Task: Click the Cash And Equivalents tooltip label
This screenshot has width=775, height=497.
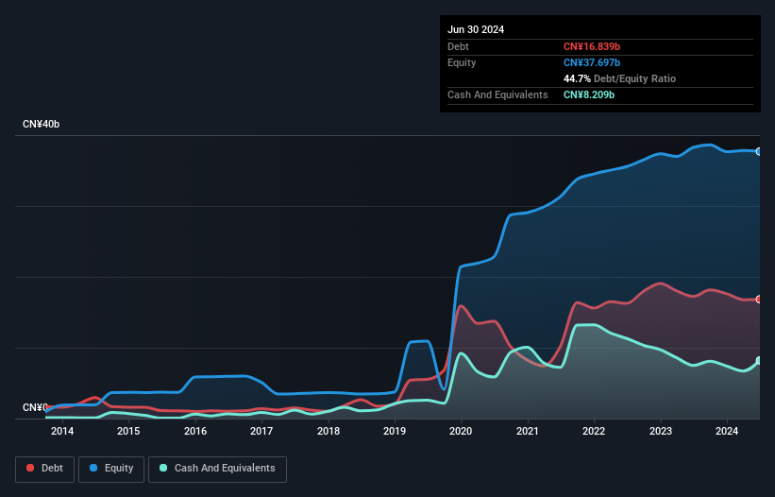Action: (x=497, y=94)
